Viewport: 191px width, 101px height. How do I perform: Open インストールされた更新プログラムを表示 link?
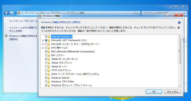click(x=23, y=30)
